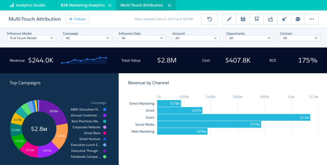Open the Influence Date filter dropdown
327x165 pixels.
142,38
